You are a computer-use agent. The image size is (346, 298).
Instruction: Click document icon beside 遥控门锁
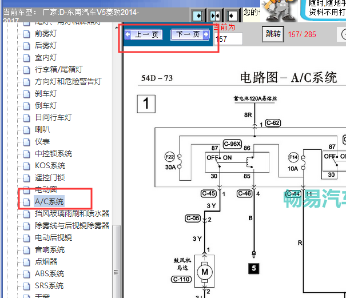pos(27,178)
